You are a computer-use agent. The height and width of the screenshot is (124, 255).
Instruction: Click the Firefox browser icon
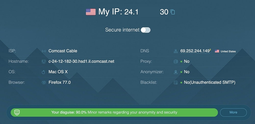(44, 82)
